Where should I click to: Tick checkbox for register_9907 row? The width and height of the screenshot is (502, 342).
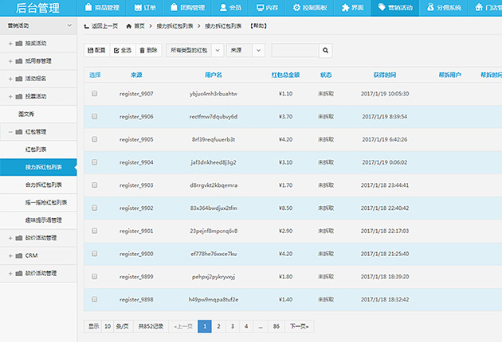point(95,93)
